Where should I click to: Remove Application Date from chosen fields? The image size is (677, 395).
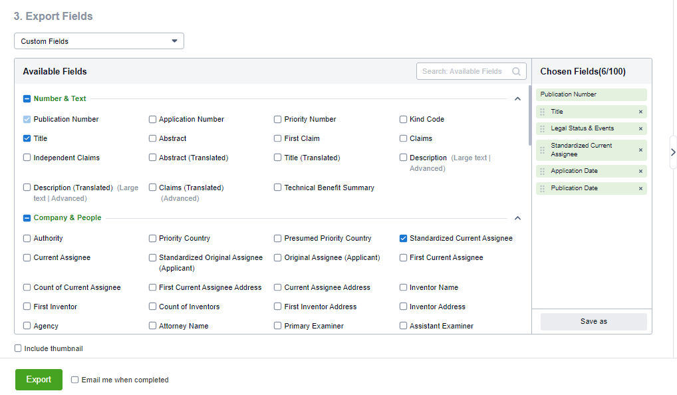point(640,171)
